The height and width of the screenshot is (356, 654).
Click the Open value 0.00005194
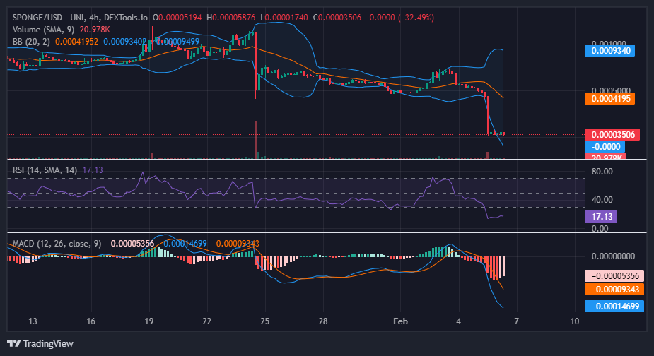coord(180,18)
